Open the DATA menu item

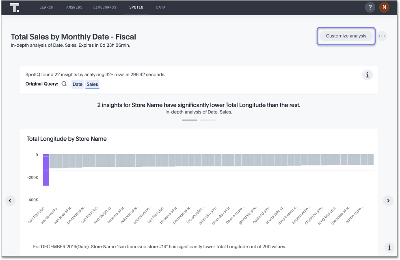click(x=160, y=7)
